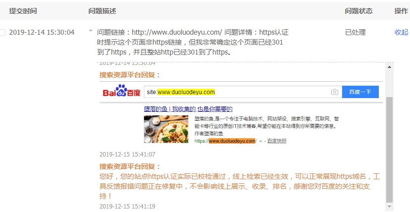Click the 百度一下 search button
This screenshot has width=410, height=212.
pos(360,92)
